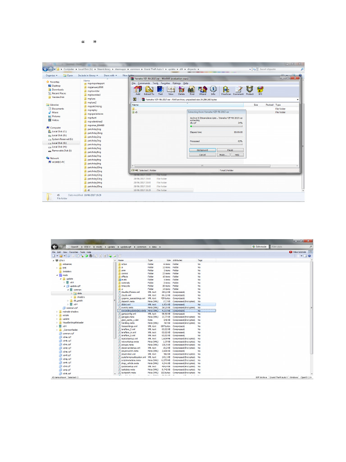This screenshot has height=462, width=346.
Task: Select Removable Disk (I:) in Explorer sidebar
Action: pos(60,151)
